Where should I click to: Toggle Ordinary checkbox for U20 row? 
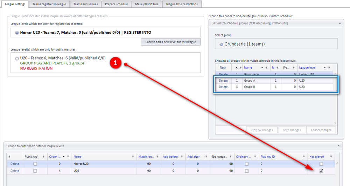[x=246, y=171]
